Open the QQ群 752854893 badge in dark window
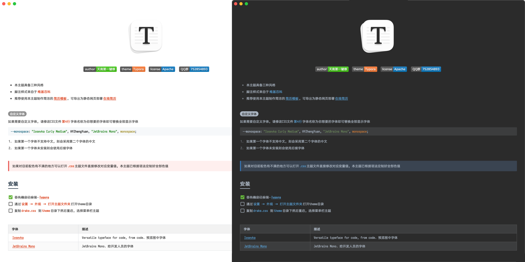This screenshot has width=525, height=262. pos(426,69)
